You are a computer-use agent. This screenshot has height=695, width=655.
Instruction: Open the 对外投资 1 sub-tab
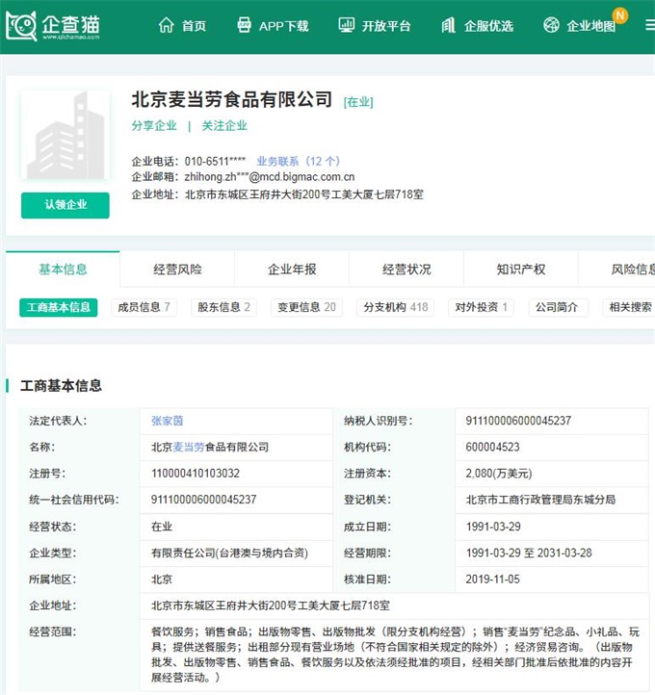[482, 307]
